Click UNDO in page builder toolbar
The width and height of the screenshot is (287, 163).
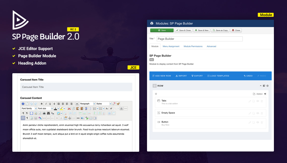248,76
